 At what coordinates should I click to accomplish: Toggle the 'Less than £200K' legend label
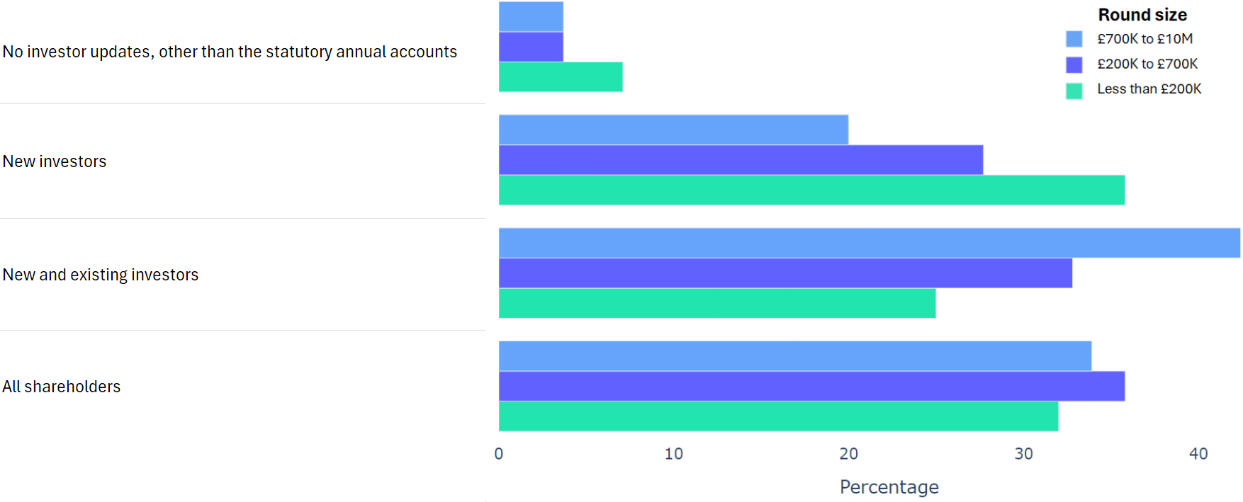[1149, 89]
